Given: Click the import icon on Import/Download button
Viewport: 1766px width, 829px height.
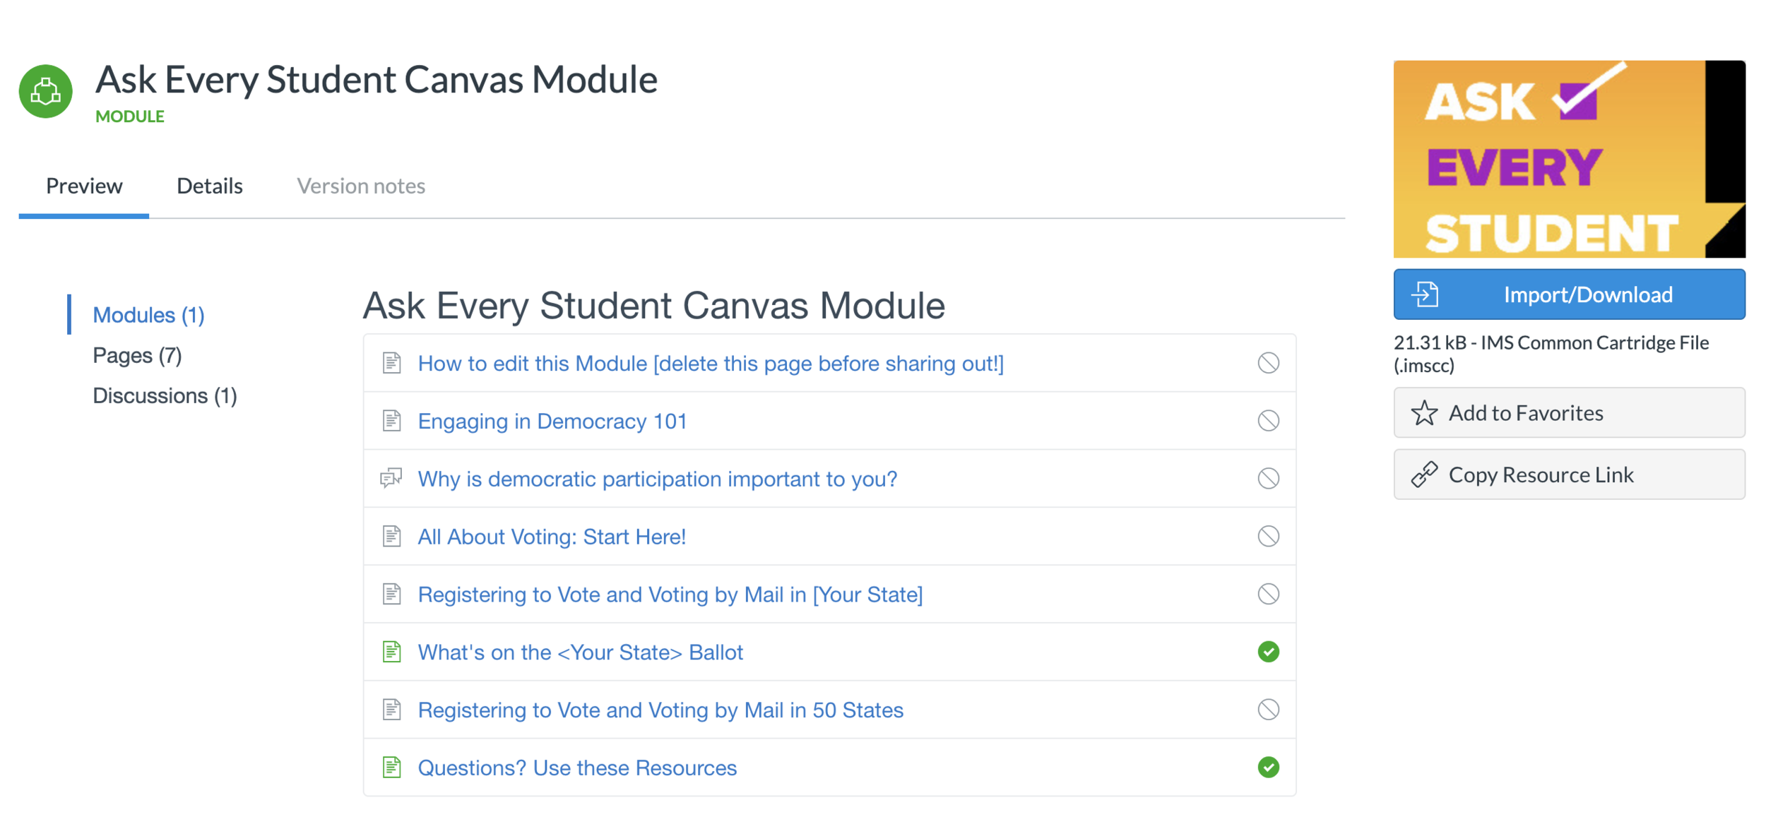Looking at the screenshot, I should [1424, 294].
